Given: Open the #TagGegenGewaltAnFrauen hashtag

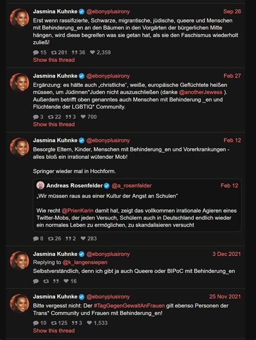Looking at the screenshot, I should [129, 306].
